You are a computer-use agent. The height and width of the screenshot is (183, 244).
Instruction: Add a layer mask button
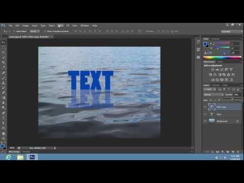[218, 151]
